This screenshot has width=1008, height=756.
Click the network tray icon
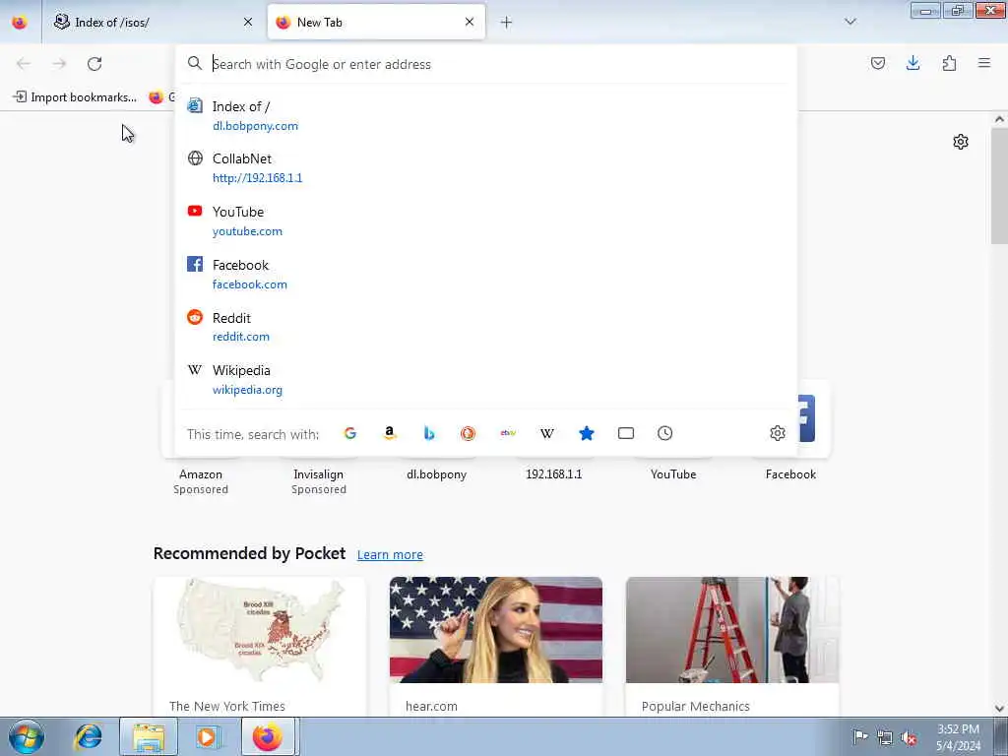pyautogui.click(x=885, y=738)
